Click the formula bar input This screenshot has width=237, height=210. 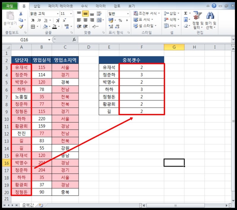[x=155, y=40]
